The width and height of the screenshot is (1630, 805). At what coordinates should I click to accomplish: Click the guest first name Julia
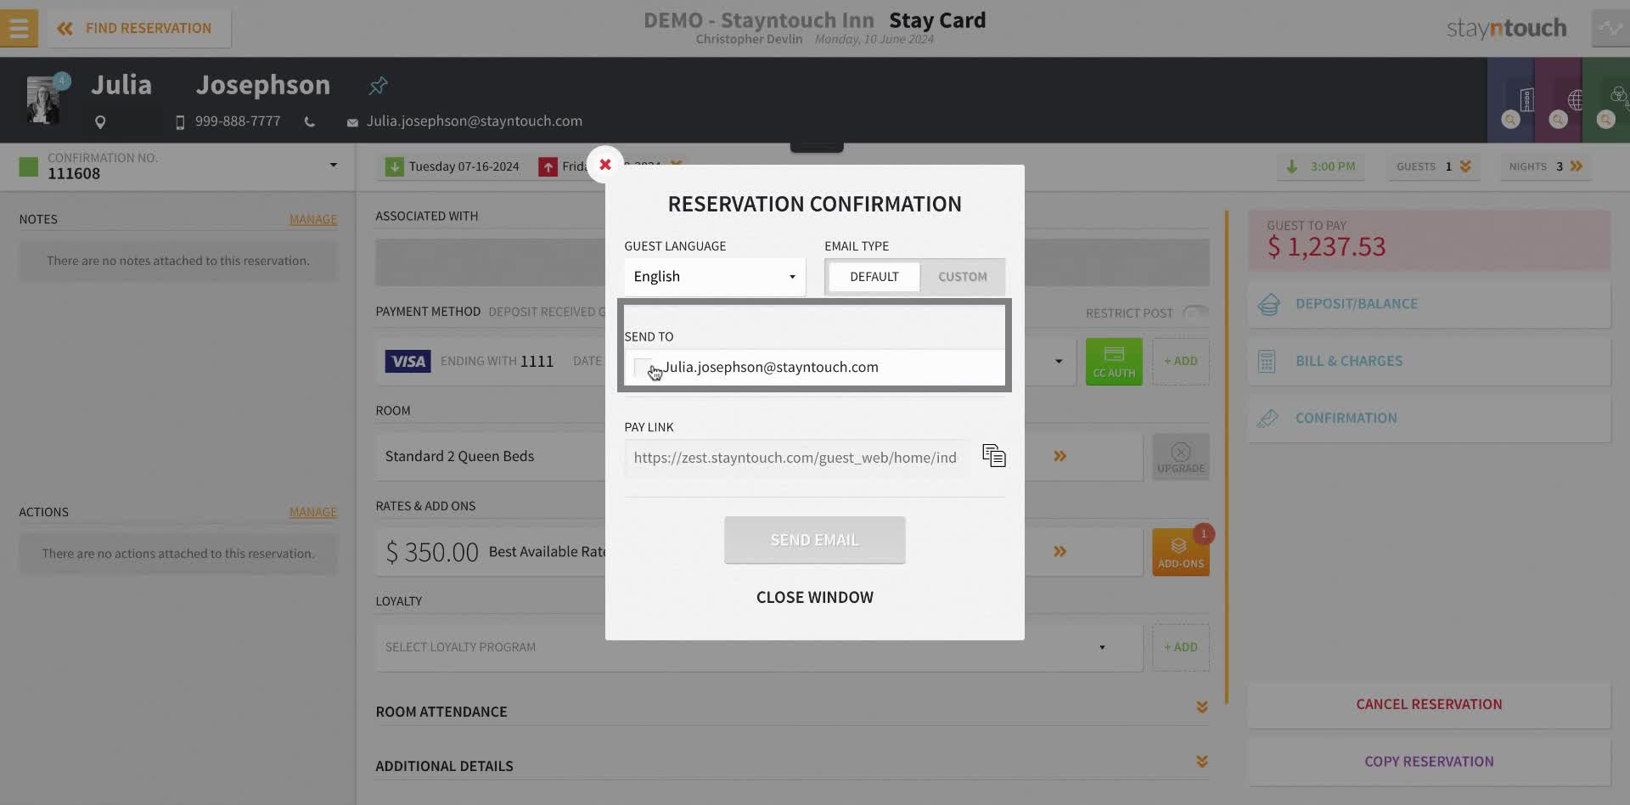point(121,85)
